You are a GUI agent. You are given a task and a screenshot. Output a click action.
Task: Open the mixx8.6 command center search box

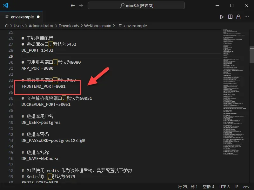click(136, 5)
